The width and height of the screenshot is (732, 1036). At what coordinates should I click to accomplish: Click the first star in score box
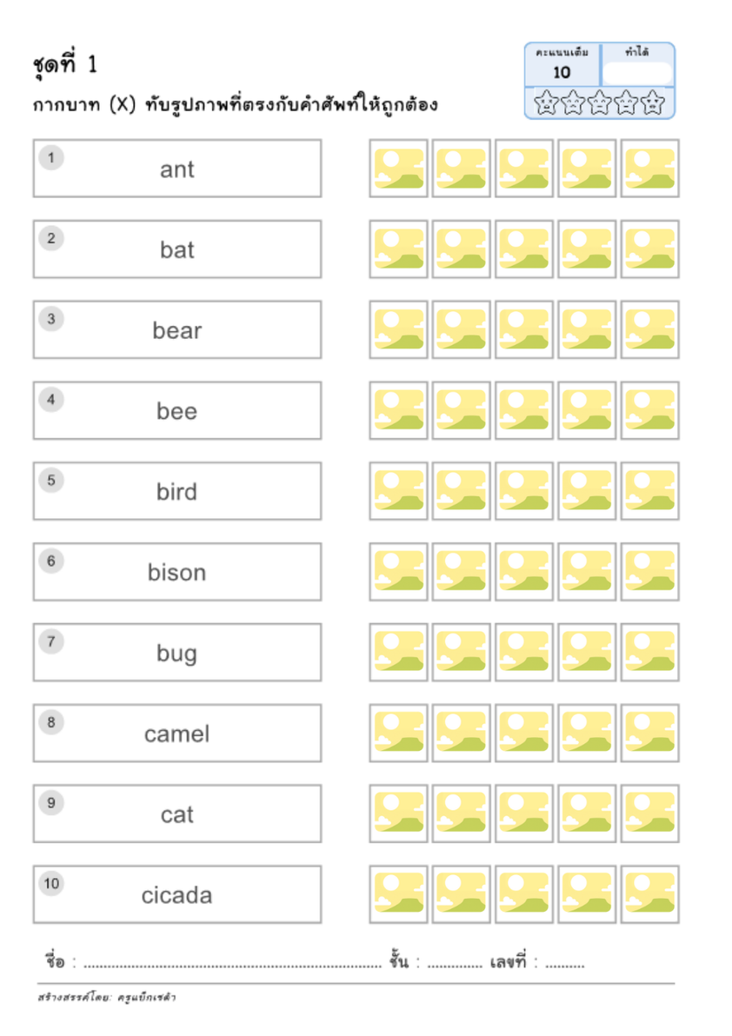(x=546, y=103)
